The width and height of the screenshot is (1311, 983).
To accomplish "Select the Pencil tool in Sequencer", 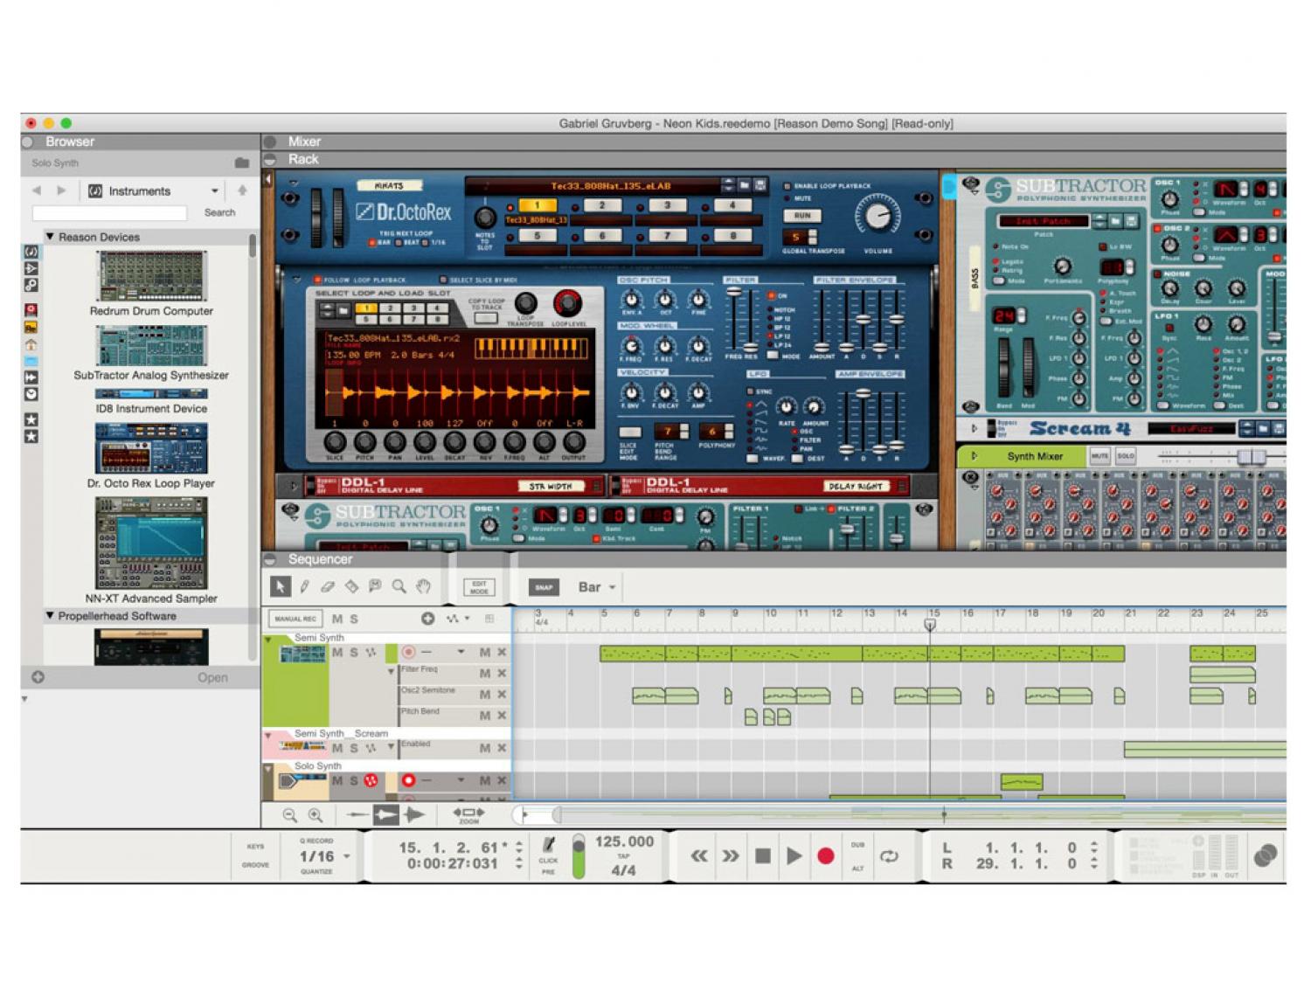I will click(x=304, y=586).
